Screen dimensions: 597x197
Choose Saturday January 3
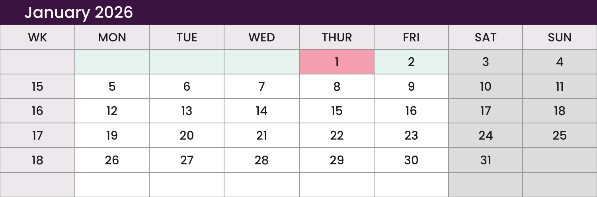[486, 62]
